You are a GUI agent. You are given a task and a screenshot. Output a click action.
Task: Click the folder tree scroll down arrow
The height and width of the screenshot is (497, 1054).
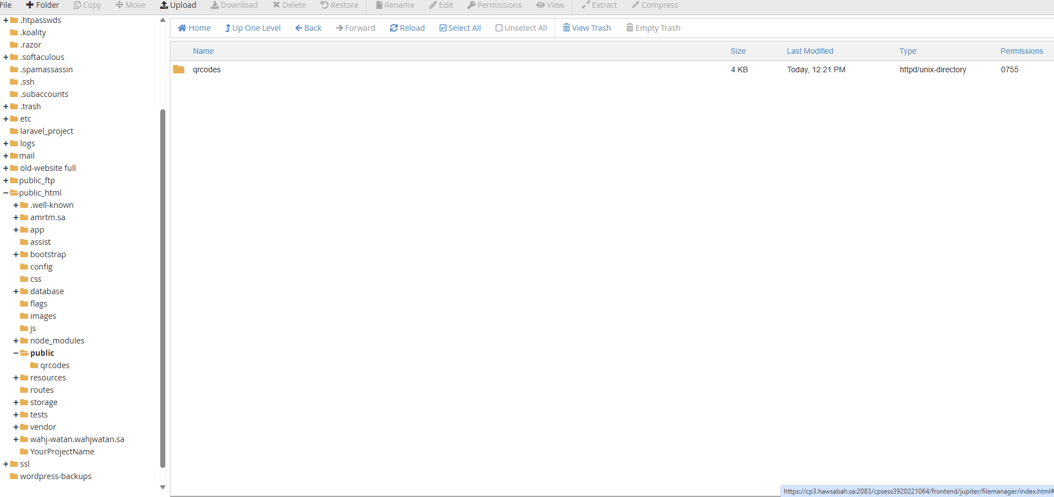coord(162,487)
